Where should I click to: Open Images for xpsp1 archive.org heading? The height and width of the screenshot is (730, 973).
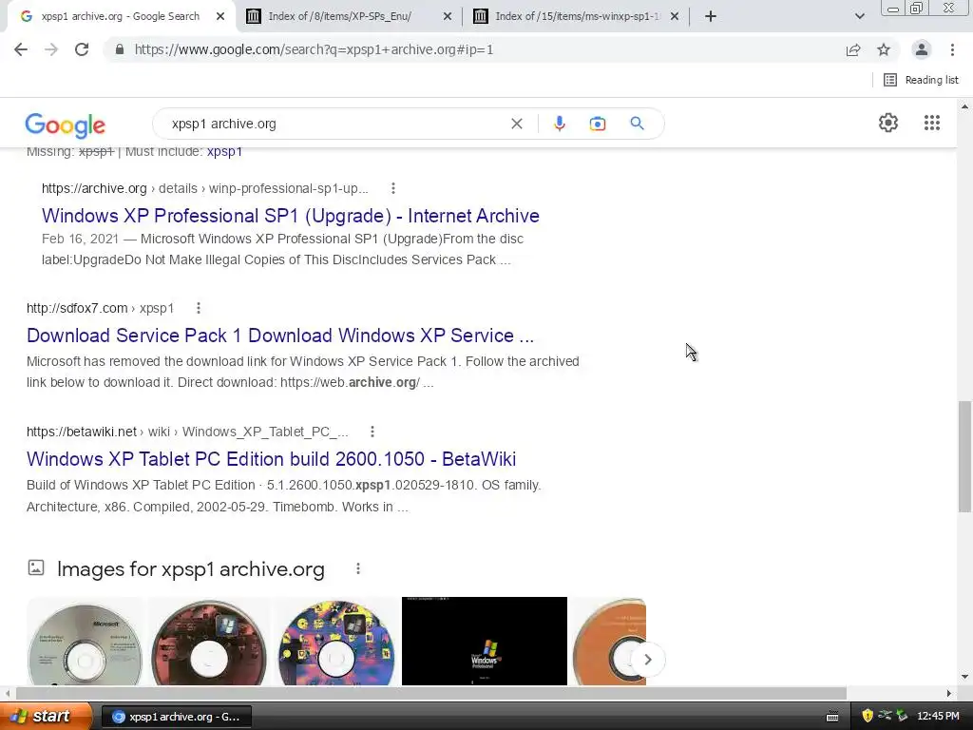(x=190, y=569)
